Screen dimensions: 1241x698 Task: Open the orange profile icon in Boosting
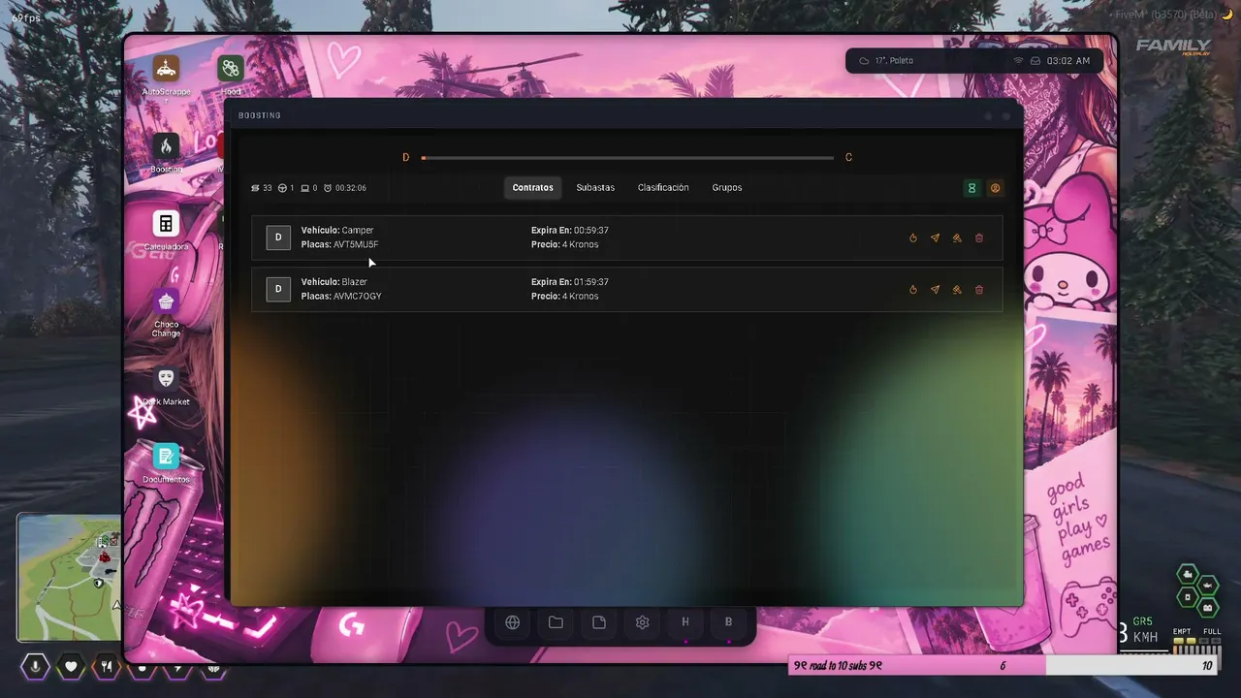(x=995, y=188)
